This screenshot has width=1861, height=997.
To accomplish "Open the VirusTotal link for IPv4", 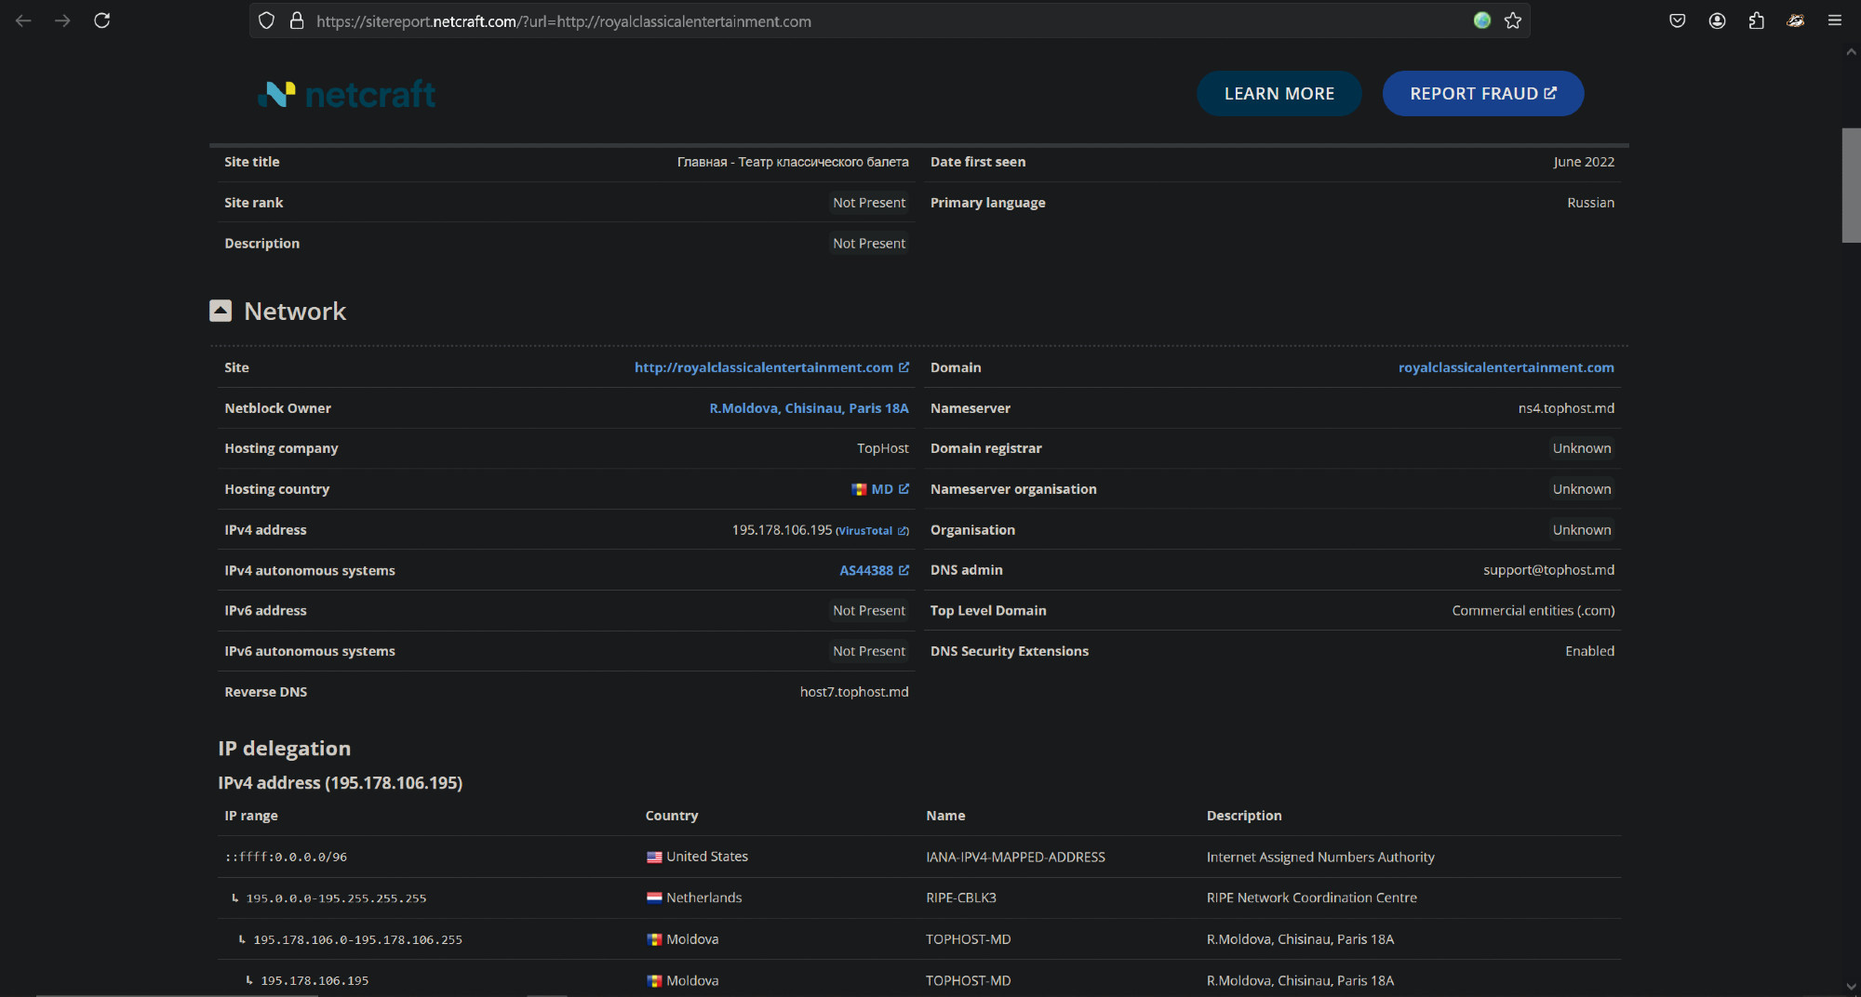I will 872,531.
